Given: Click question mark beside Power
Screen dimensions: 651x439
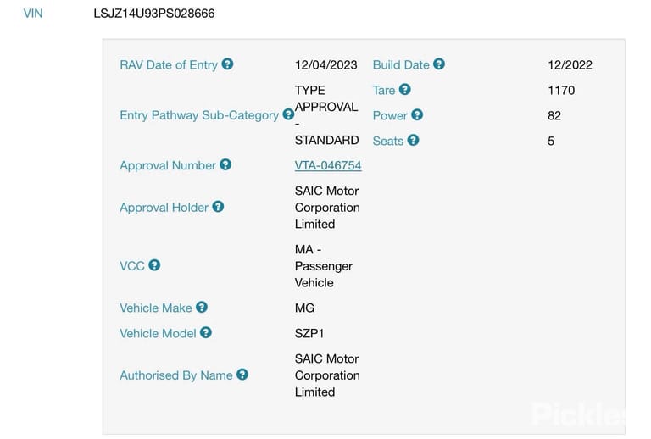Looking at the screenshot, I should click(417, 115).
